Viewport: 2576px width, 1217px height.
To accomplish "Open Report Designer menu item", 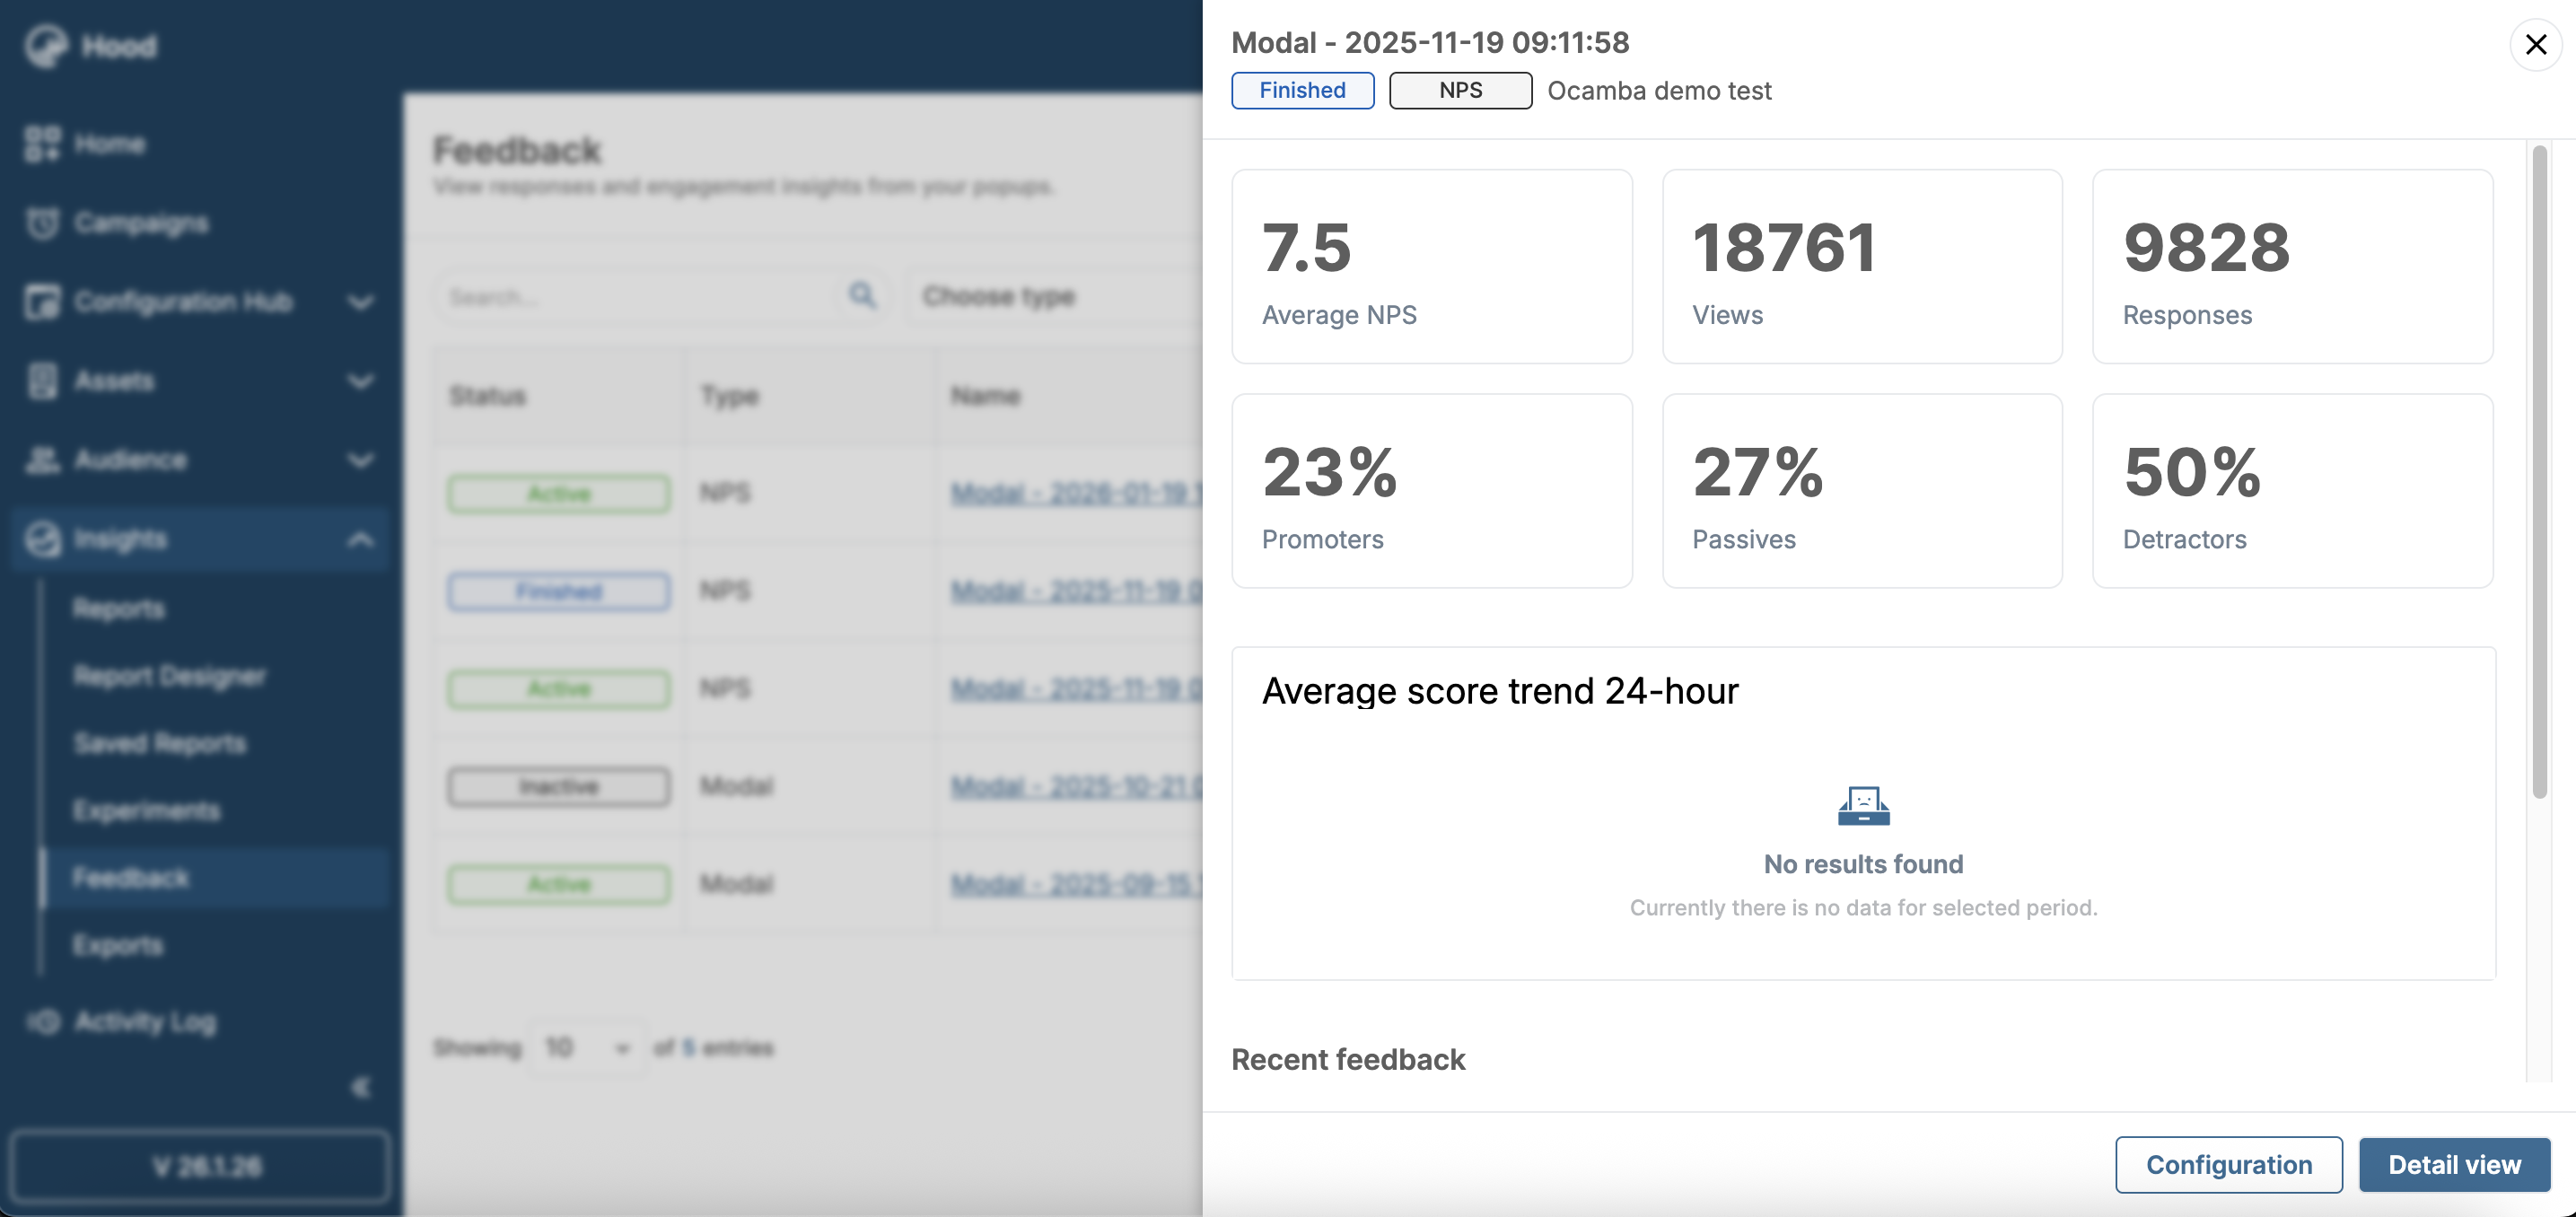I will pos(170,677).
